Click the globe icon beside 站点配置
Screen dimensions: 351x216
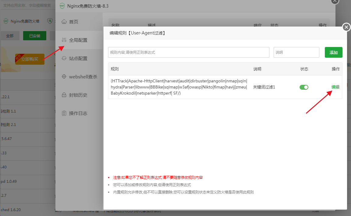[x=64, y=58]
